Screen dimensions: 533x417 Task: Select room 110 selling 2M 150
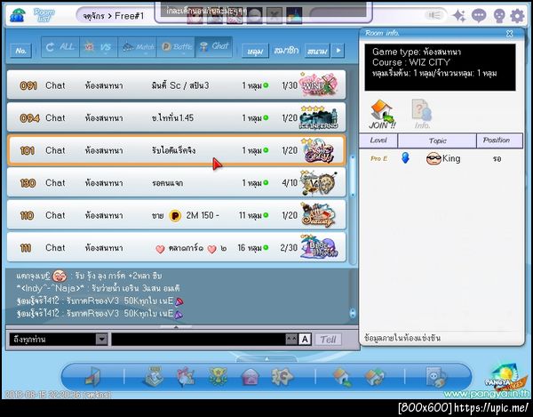[176, 215]
